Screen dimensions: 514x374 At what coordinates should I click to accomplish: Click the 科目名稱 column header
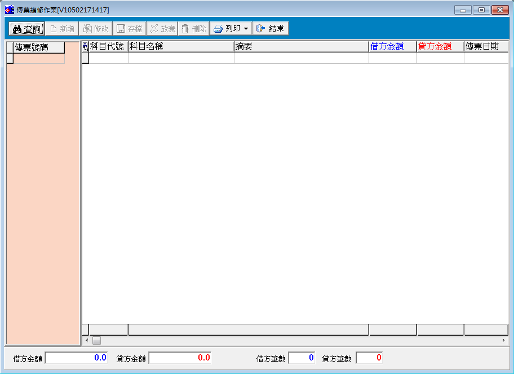click(180, 46)
